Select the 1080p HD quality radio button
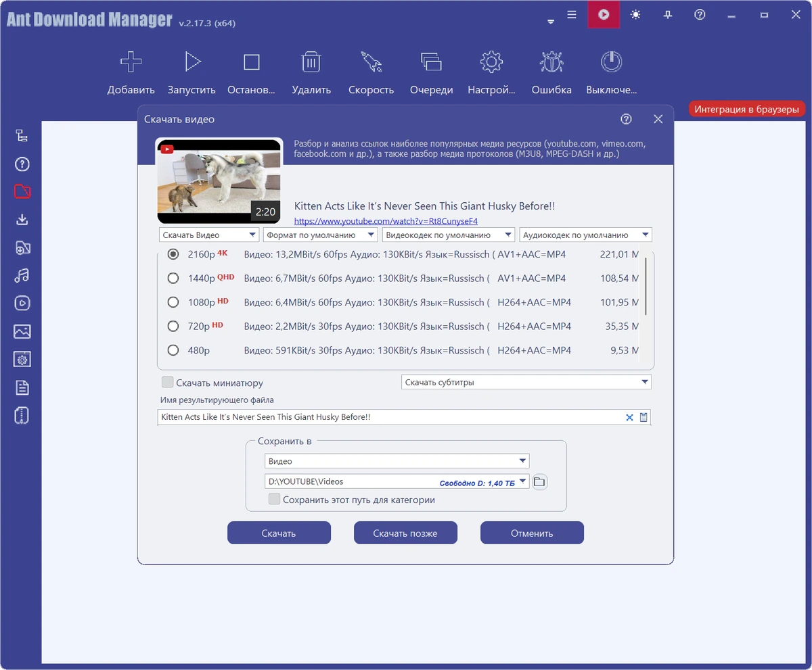 click(173, 302)
